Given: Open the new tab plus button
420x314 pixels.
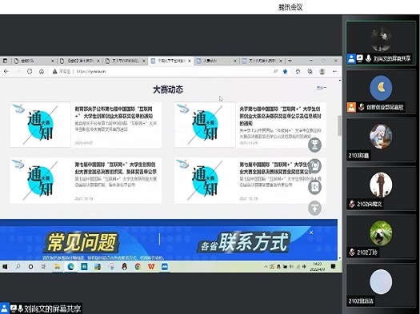Looking at the screenshot, I should click(290, 61).
